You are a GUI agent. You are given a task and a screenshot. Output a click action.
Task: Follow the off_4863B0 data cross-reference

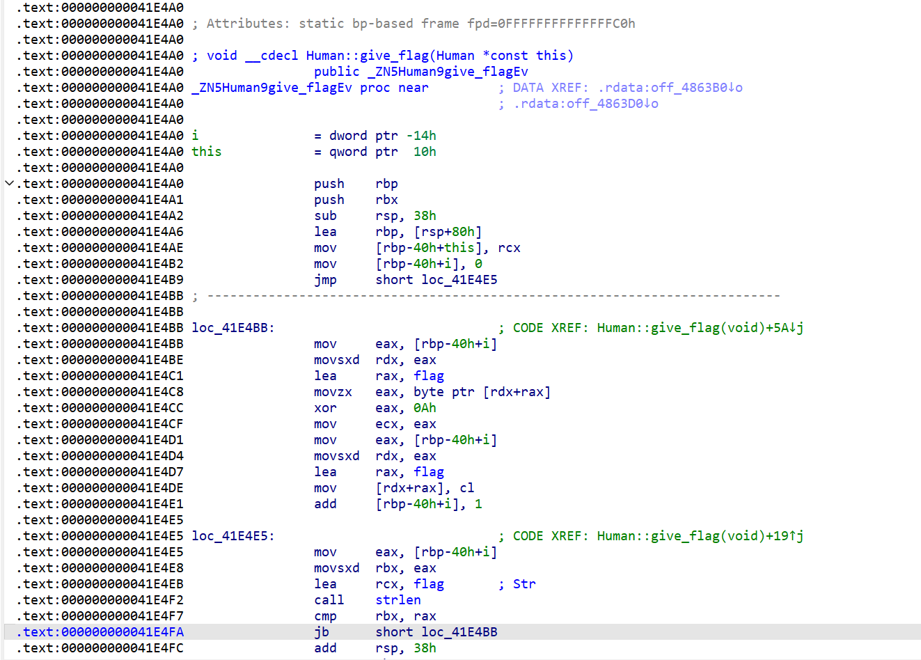pyautogui.click(x=670, y=88)
